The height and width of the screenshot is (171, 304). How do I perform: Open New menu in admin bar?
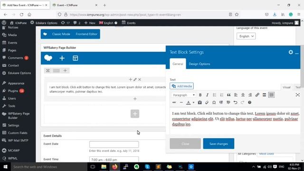coord(90,23)
